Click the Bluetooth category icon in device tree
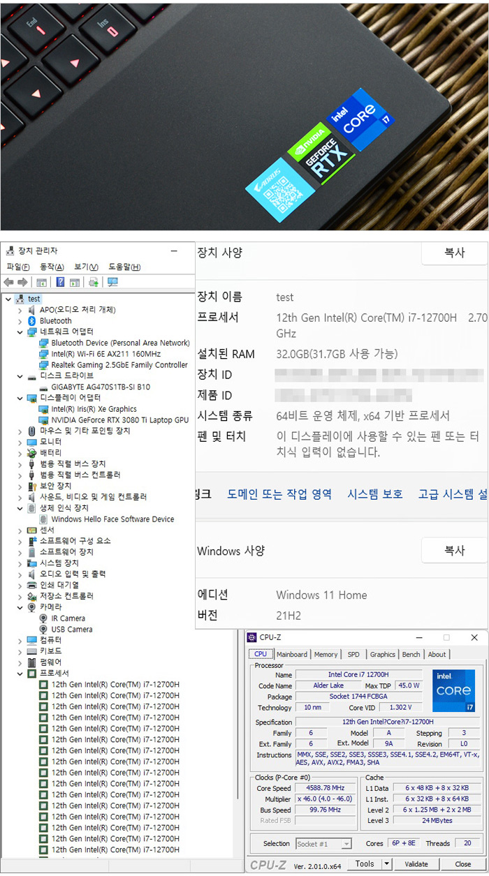Viewport: 489px width, 876px height. pos(31,320)
